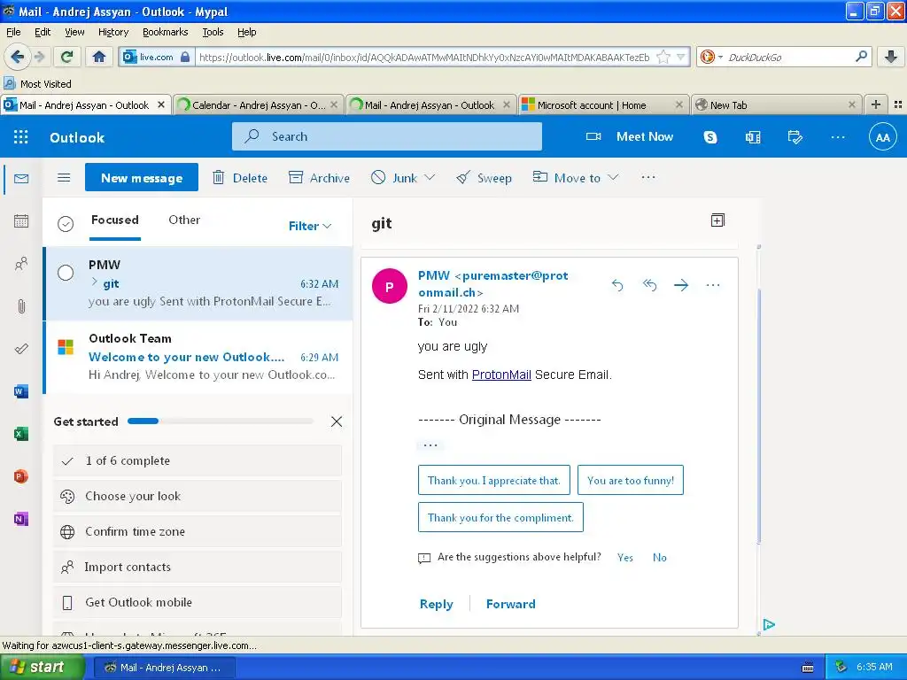The width and height of the screenshot is (907, 680).
Task: Close the Get started panel
Action: point(336,421)
